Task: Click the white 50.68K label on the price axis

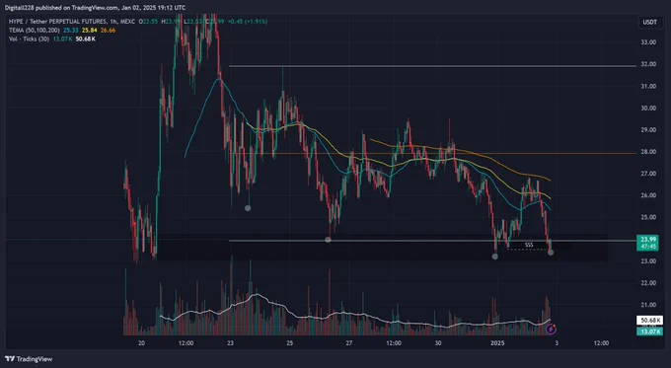Action: click(649, 320)
